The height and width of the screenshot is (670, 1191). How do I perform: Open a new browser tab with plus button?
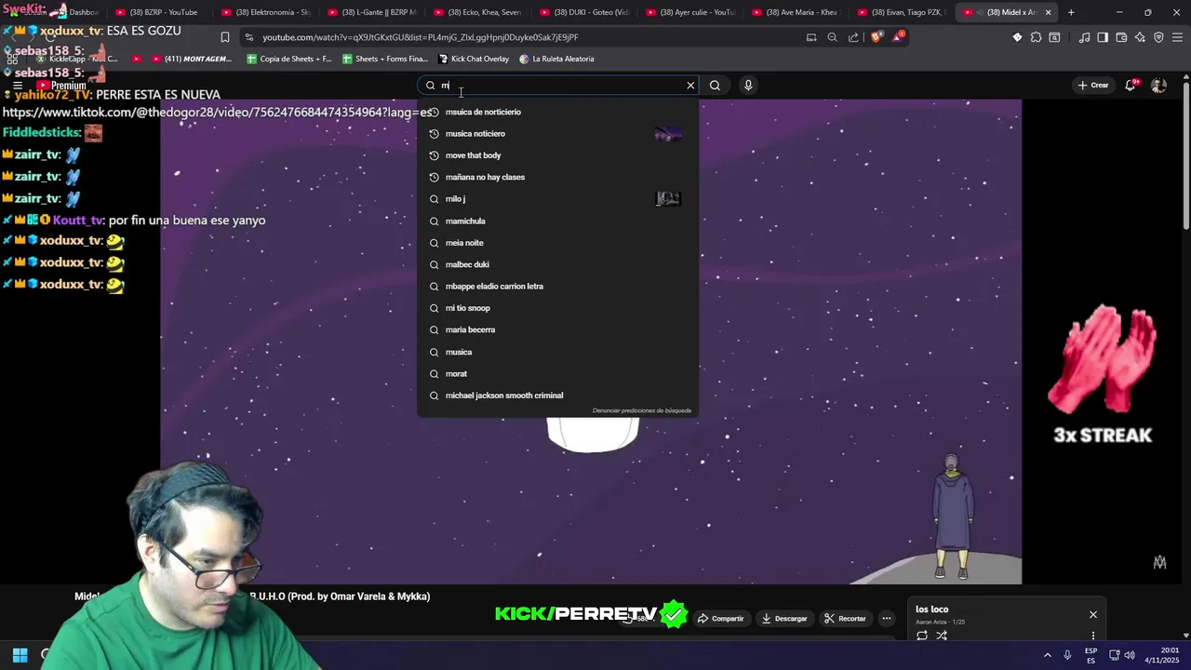pyautogui.click(x=1071, y=12)
